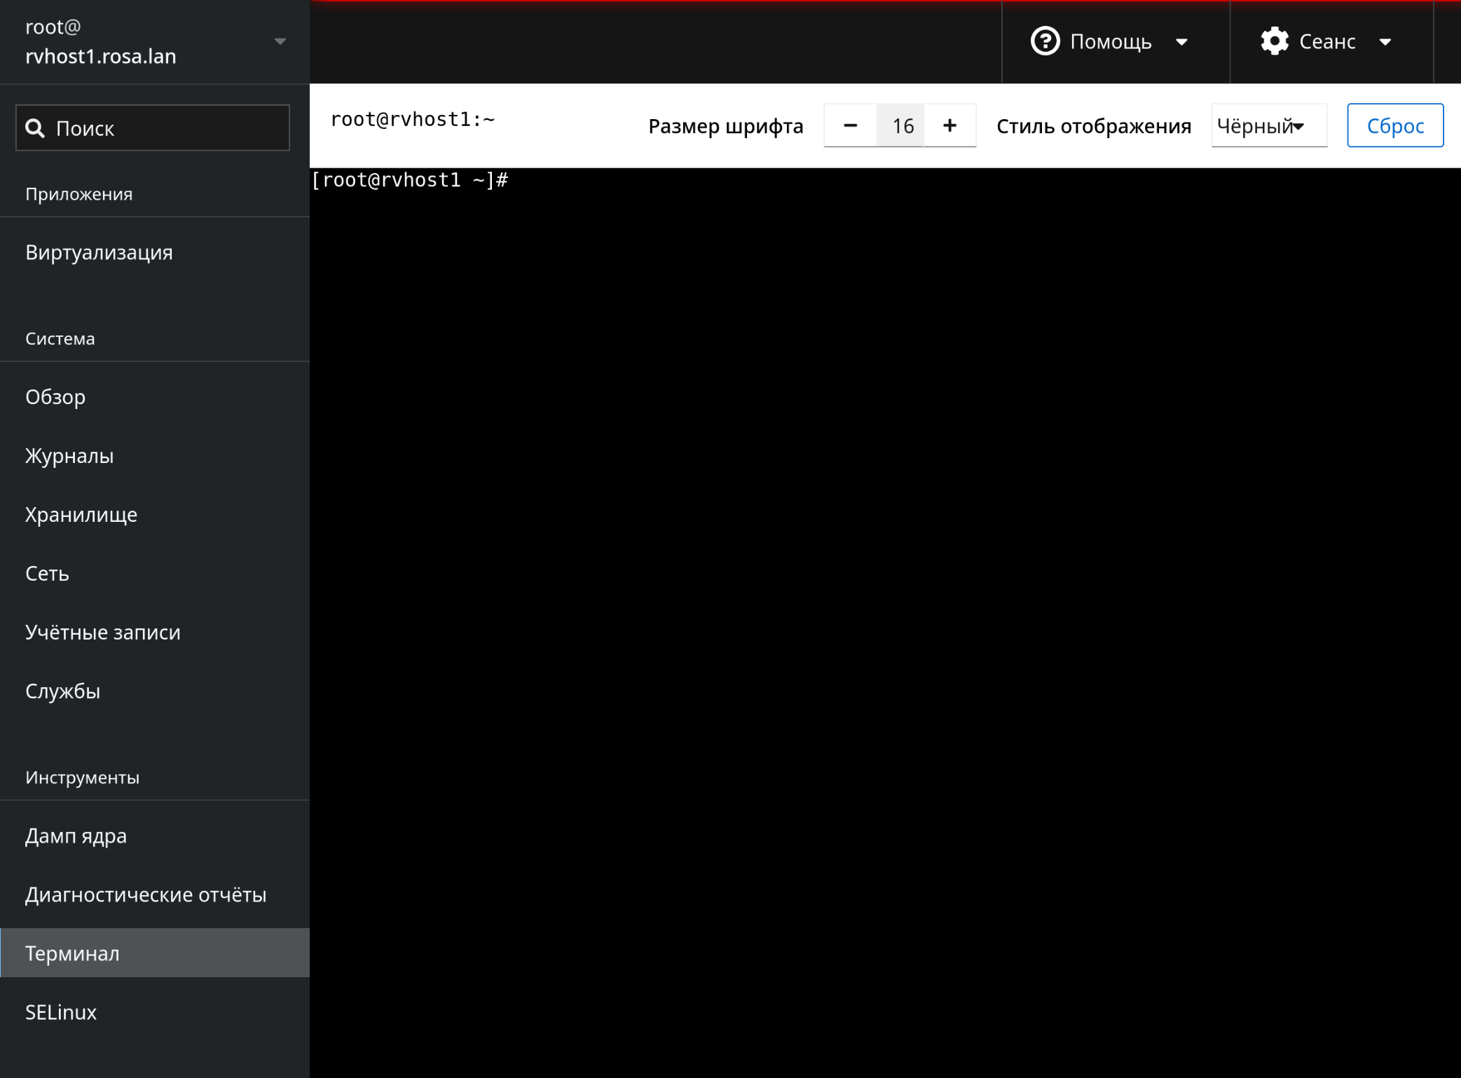Screen dimensions: 1461x1078
Task: Open the SELinux tool page
Action: (x=61, y=1012)
